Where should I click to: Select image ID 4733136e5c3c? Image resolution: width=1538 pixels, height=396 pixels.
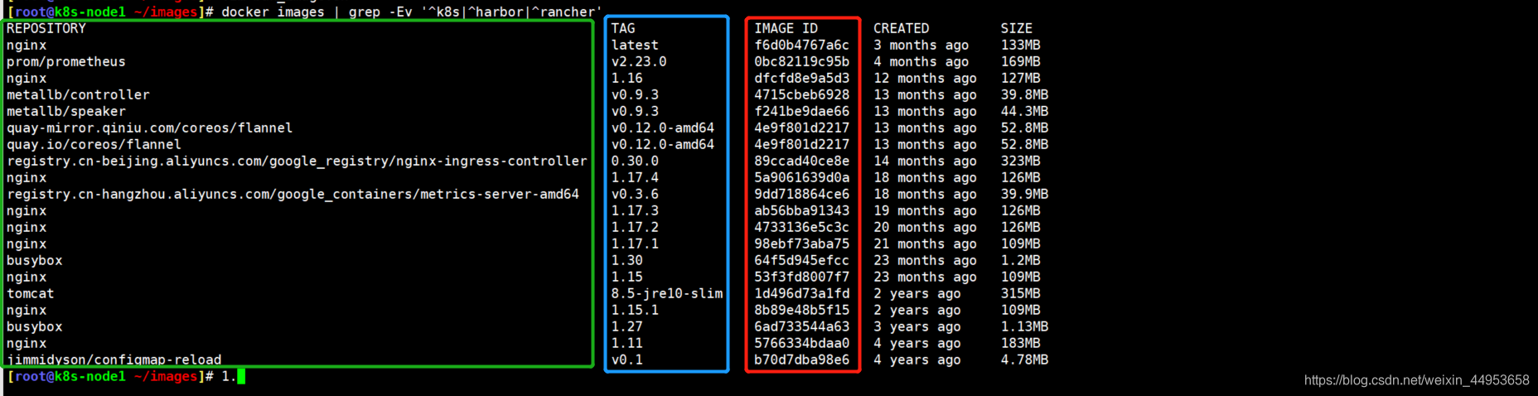(802, 228)
